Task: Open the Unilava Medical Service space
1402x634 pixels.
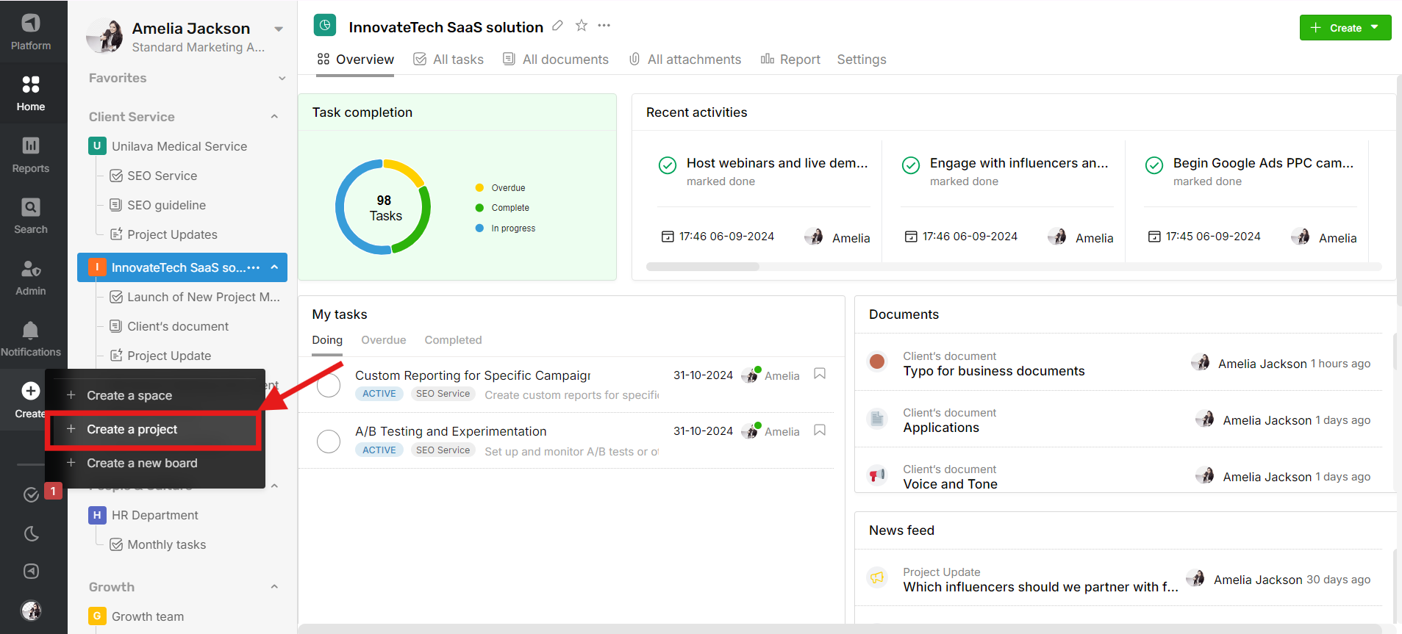Action: 179,146
